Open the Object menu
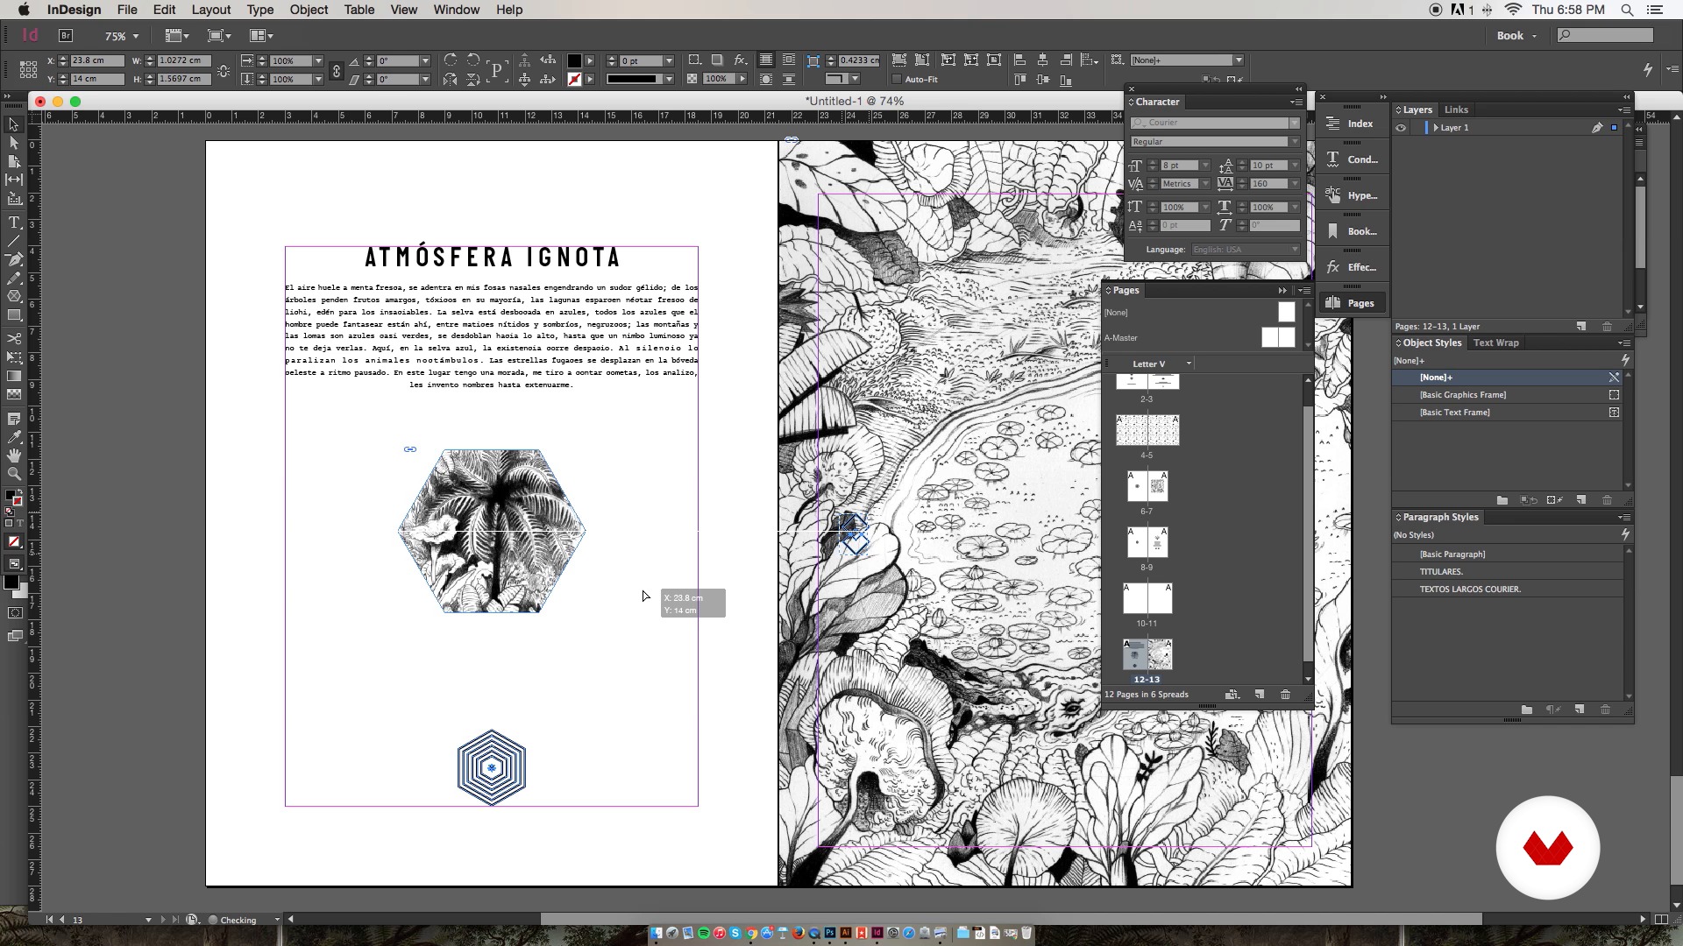The width and height of the screenshot is (1683, 946). 309,10
